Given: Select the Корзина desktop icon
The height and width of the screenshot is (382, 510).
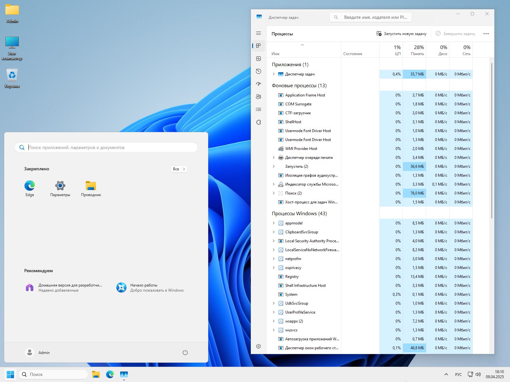Looking at the screenshot, I should tap(12, 78).
